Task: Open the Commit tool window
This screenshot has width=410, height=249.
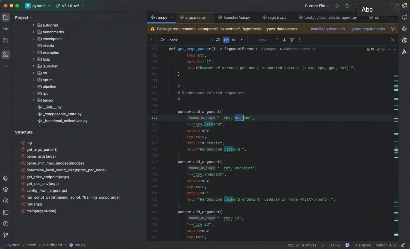Action: 6,29
